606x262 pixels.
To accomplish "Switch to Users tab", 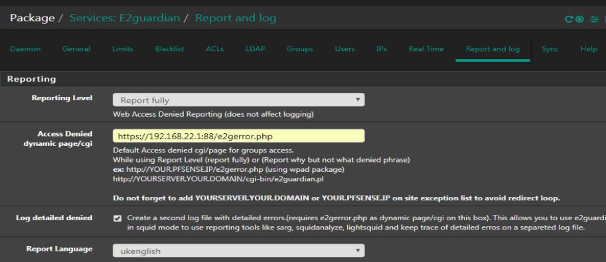I will pos(344,49).
